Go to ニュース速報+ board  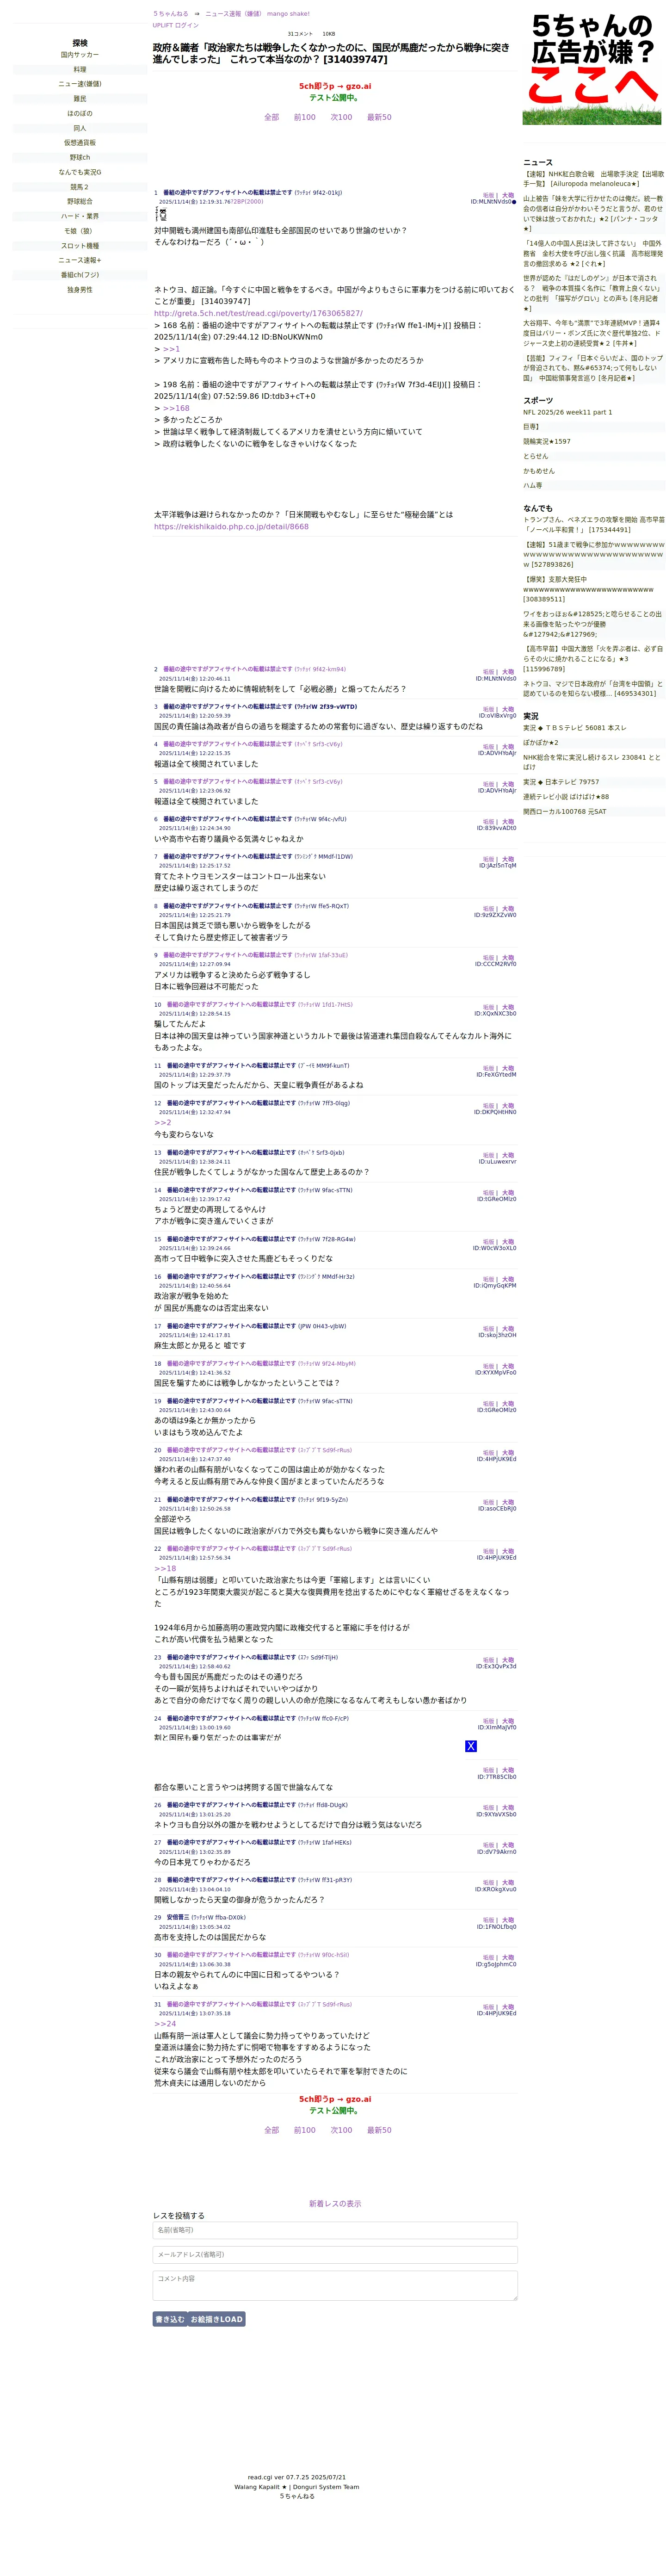[x=80, y=260]
